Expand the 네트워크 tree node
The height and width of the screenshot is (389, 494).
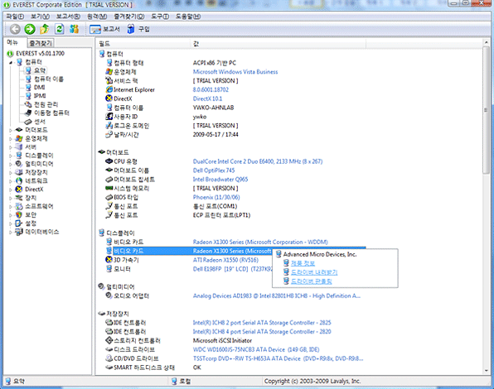point(11,181)
